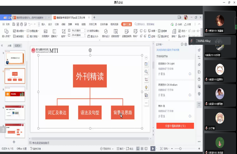Image resolution: width=237 pixels, height=154 pixels.
Task: Switch to normal view in status bar
Action: click(x=137, y=149)
